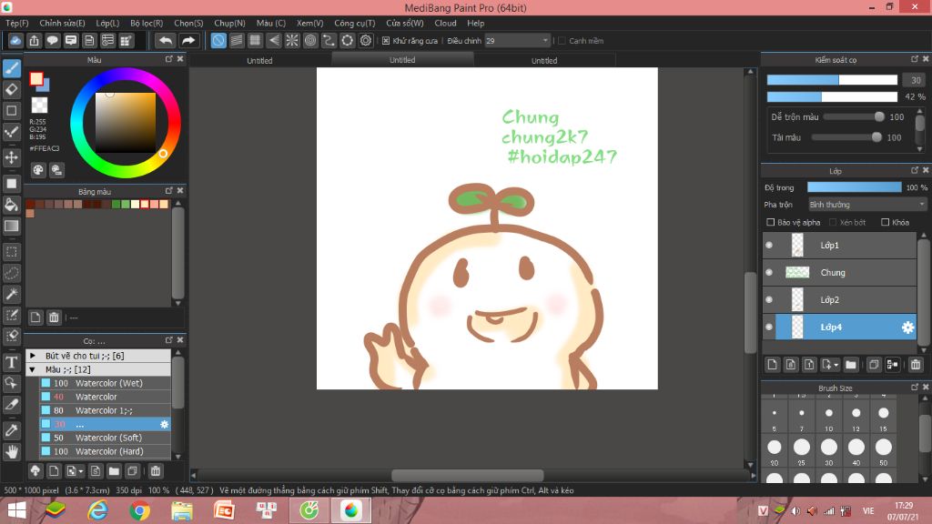This screenshot has width=932, height=524.
Task: Toggle the Khử răng cưa checkbox
Action: click(x=386, y=40)
